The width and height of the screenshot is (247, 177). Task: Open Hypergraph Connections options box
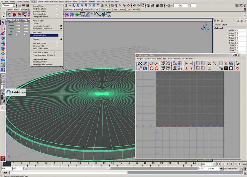pyautogui.click(x=61, y=29)
